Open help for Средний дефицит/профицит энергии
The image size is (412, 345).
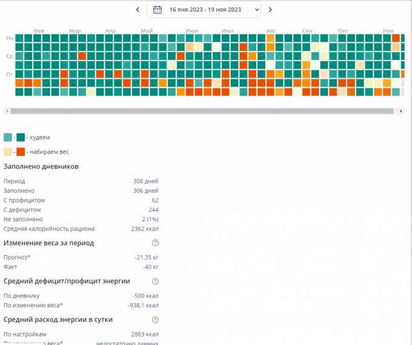[x=155, y=281]
